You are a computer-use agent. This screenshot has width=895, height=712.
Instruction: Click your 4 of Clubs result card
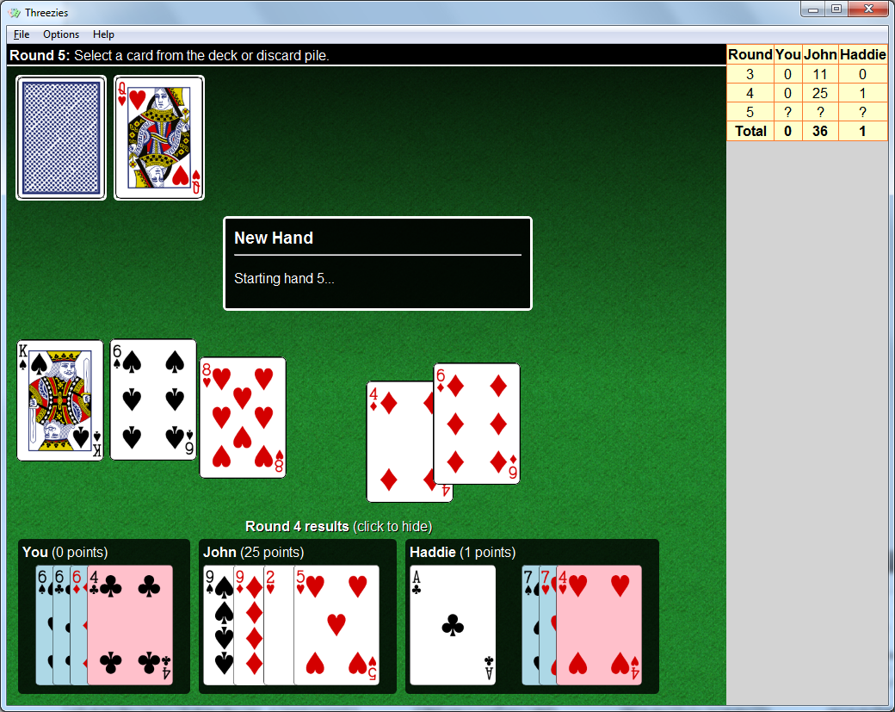(x=130, y=625)
